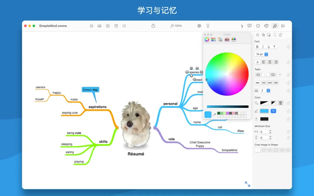Align text right
The image size is (314, 196).
pyautogui.click(x=276, y=62)
